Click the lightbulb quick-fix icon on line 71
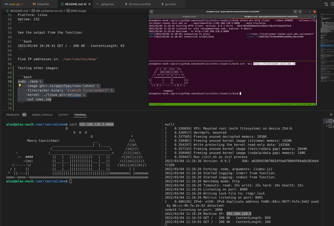 point(20,86)
